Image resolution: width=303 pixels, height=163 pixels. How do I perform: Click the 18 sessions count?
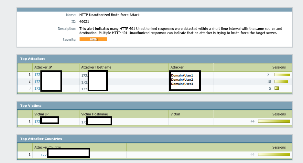(x=269, y=82)
